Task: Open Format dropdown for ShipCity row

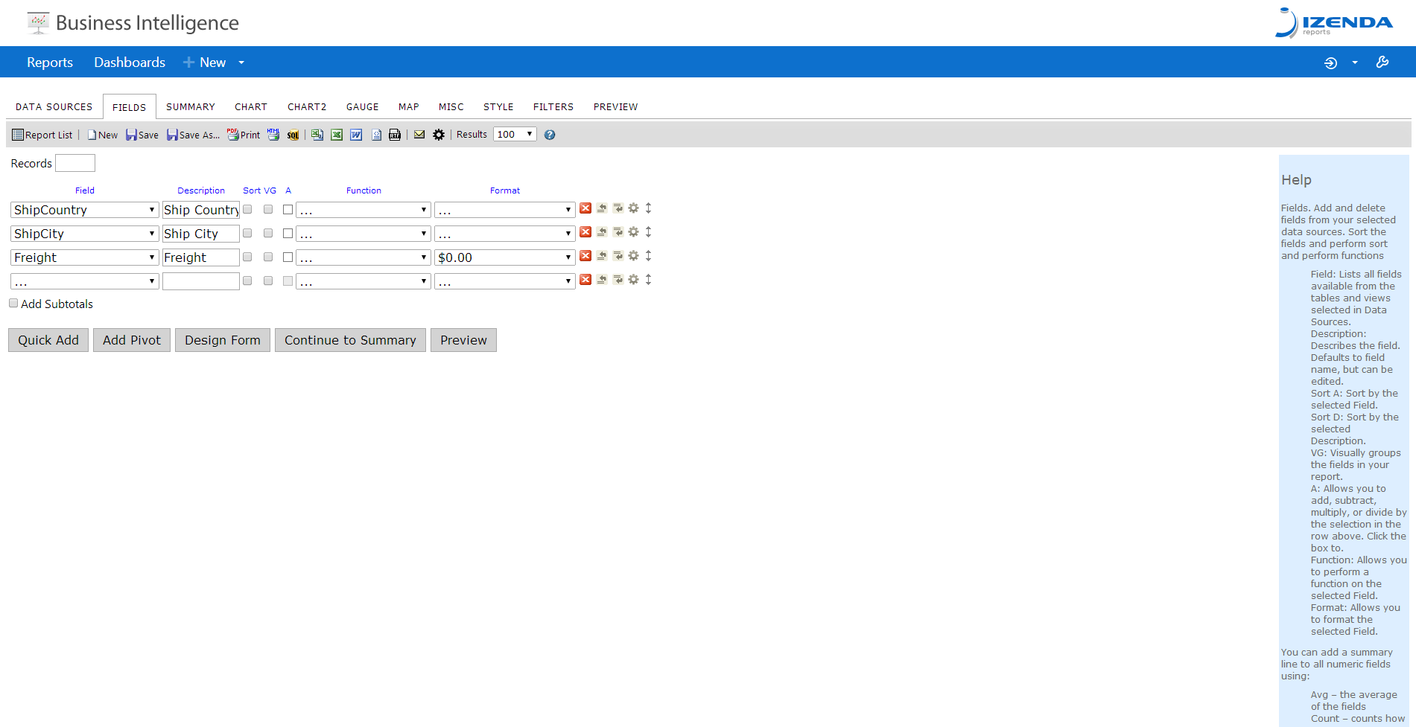Action: click(505, 234)
